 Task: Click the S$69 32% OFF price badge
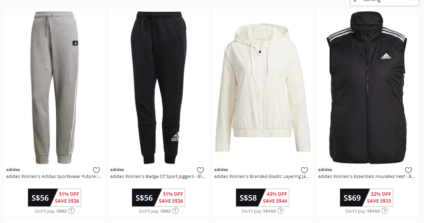(366, 198)
